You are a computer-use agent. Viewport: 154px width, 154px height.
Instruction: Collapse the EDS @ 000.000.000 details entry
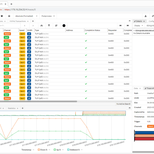134,31
